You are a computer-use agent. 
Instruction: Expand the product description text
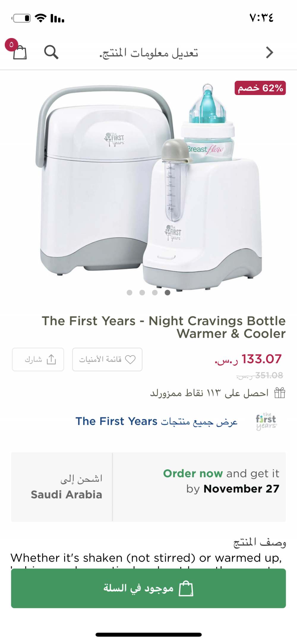coord(146,558)
